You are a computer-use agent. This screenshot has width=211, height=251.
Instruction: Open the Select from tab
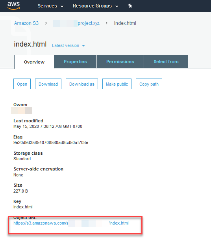(x=166, y=62)
